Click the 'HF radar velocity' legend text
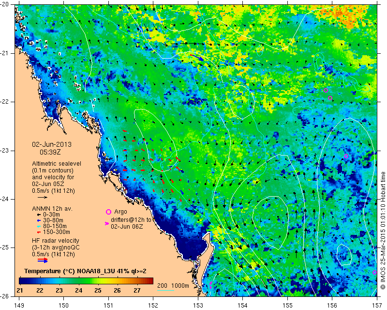Screen dimensions: 387x310 (x=56, y=241)
